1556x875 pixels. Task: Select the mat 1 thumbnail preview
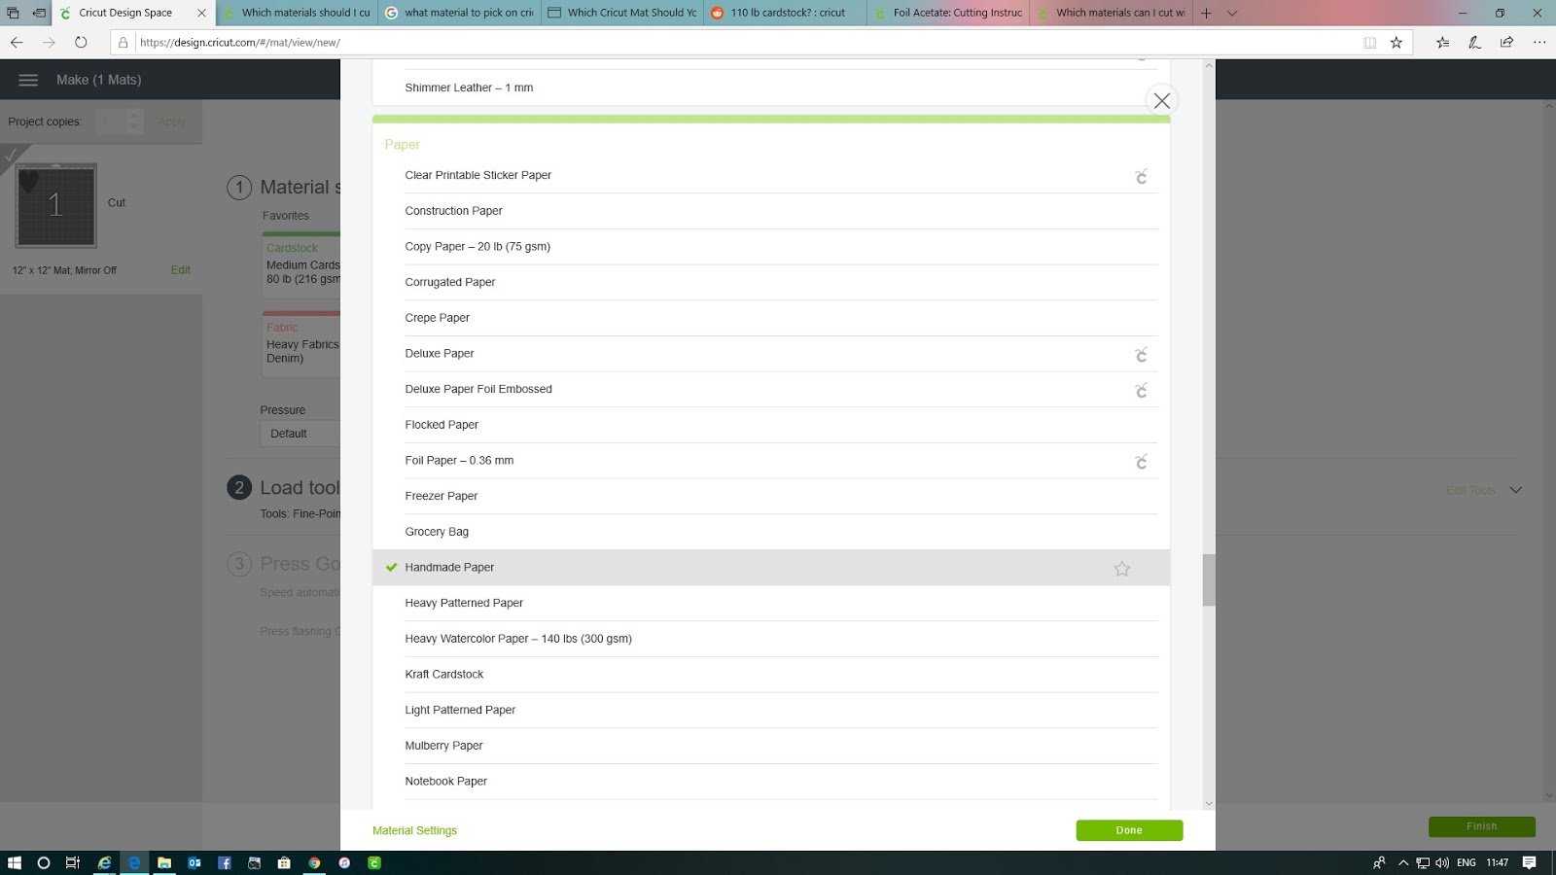coord(56,205)
